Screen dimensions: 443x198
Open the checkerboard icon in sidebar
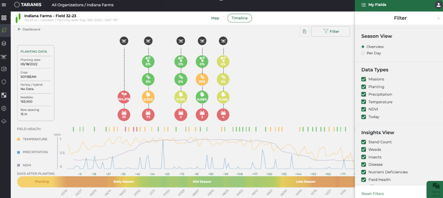coord(4,95)
